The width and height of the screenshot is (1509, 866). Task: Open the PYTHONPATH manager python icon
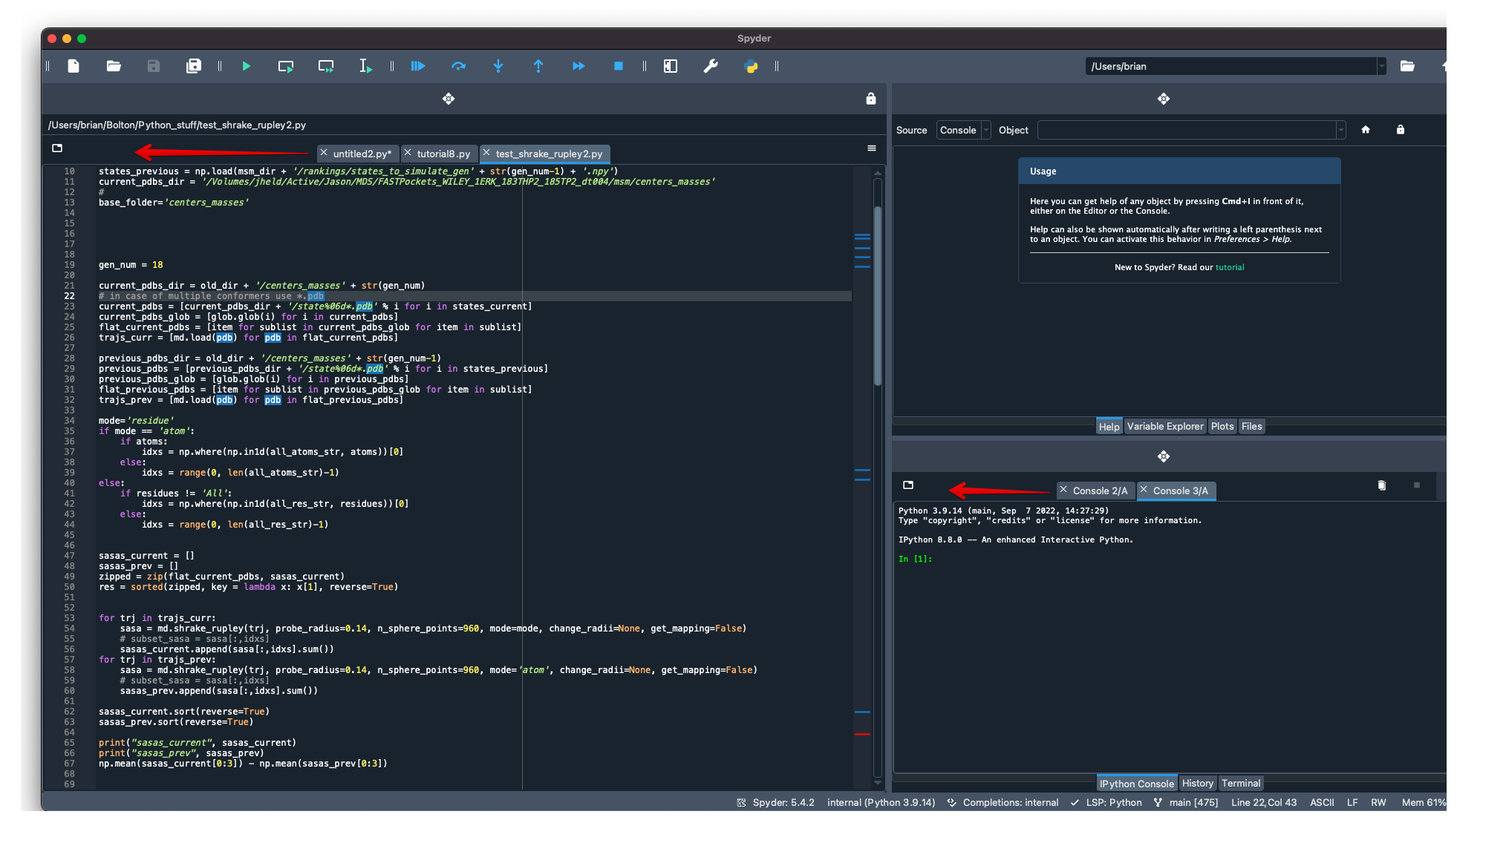click(751, 66)
